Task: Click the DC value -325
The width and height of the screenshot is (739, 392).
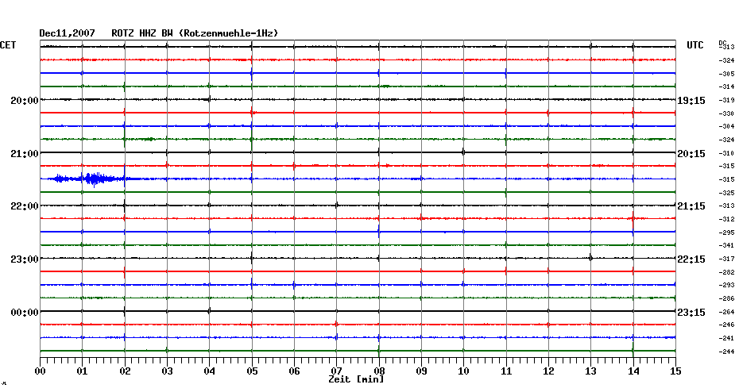Action: (x=726, y=193)
